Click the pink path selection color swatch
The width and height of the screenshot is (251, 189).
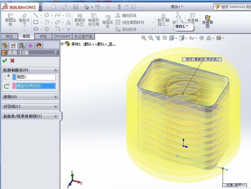pos(13,85)
